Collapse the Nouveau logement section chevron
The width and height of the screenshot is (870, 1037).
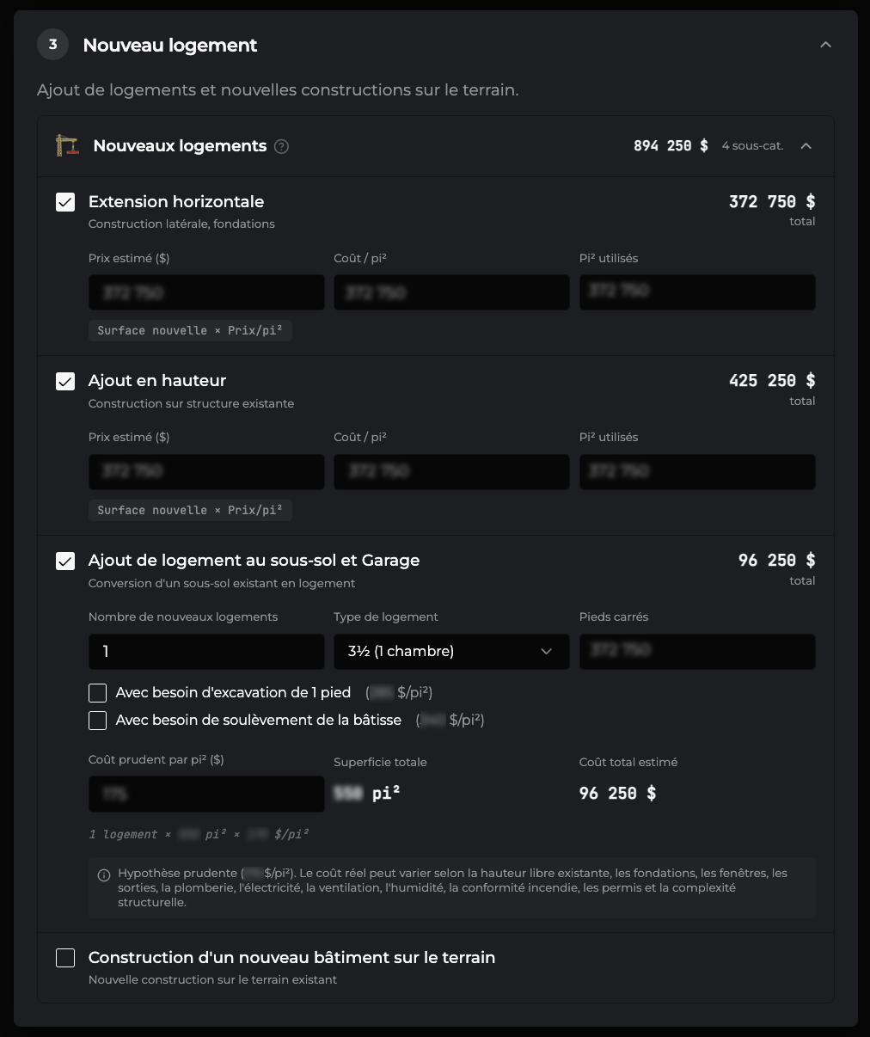826,45
